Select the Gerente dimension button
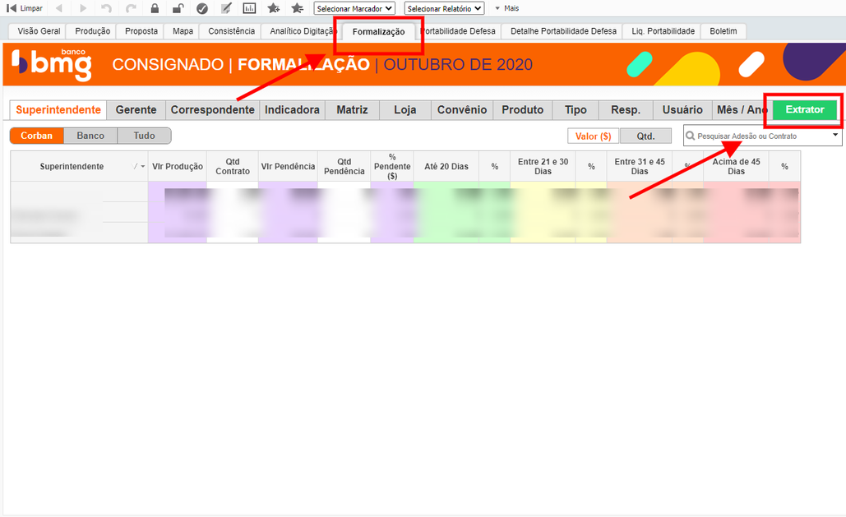The height and width of the screenshot is (517, 846). 136,110
